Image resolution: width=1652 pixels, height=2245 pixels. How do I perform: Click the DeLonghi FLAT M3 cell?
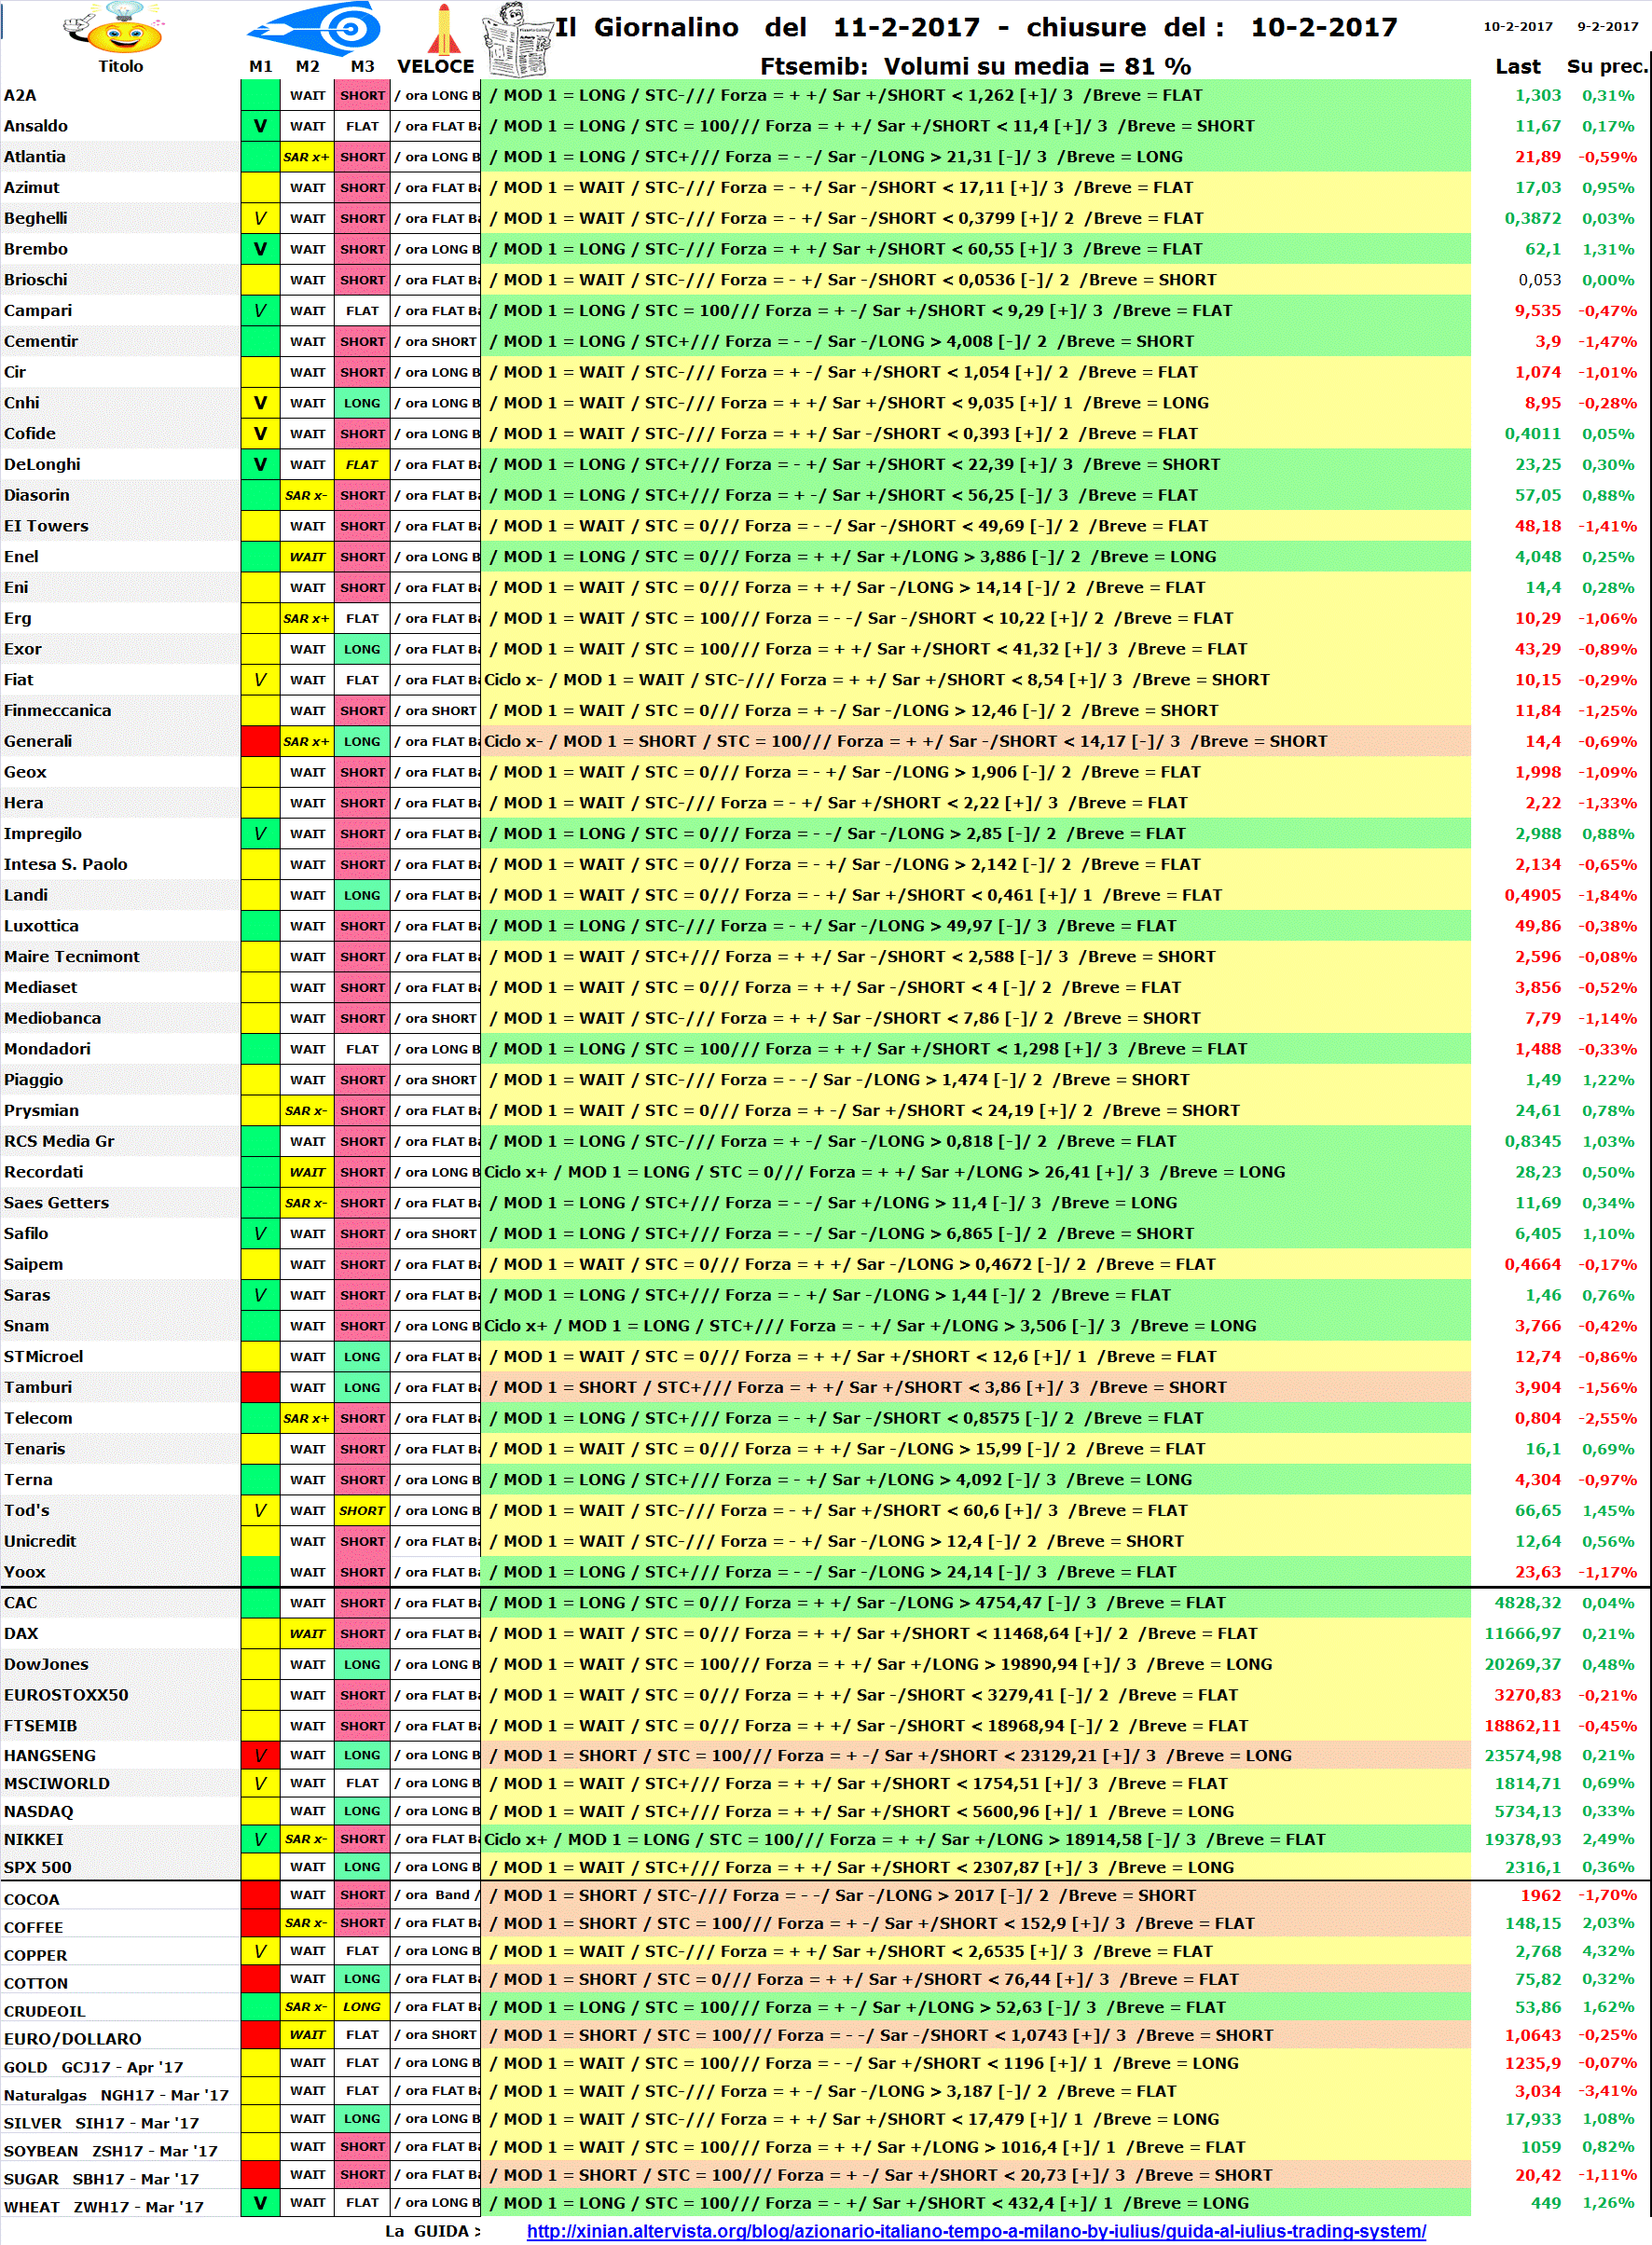[x=362, y=464]
